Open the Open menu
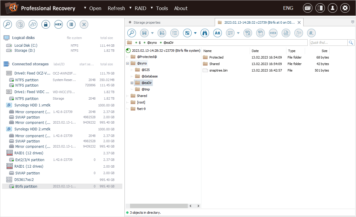The image size is (356, 217). [95, 8]
